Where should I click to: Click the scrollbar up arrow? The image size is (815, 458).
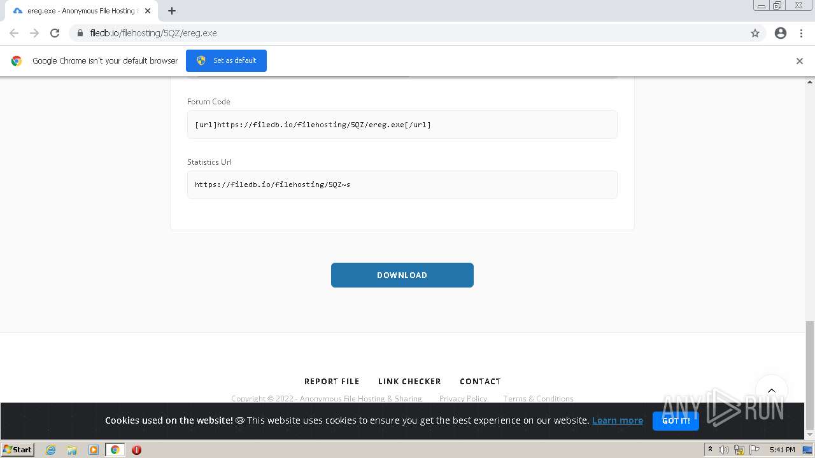point(810,82)
